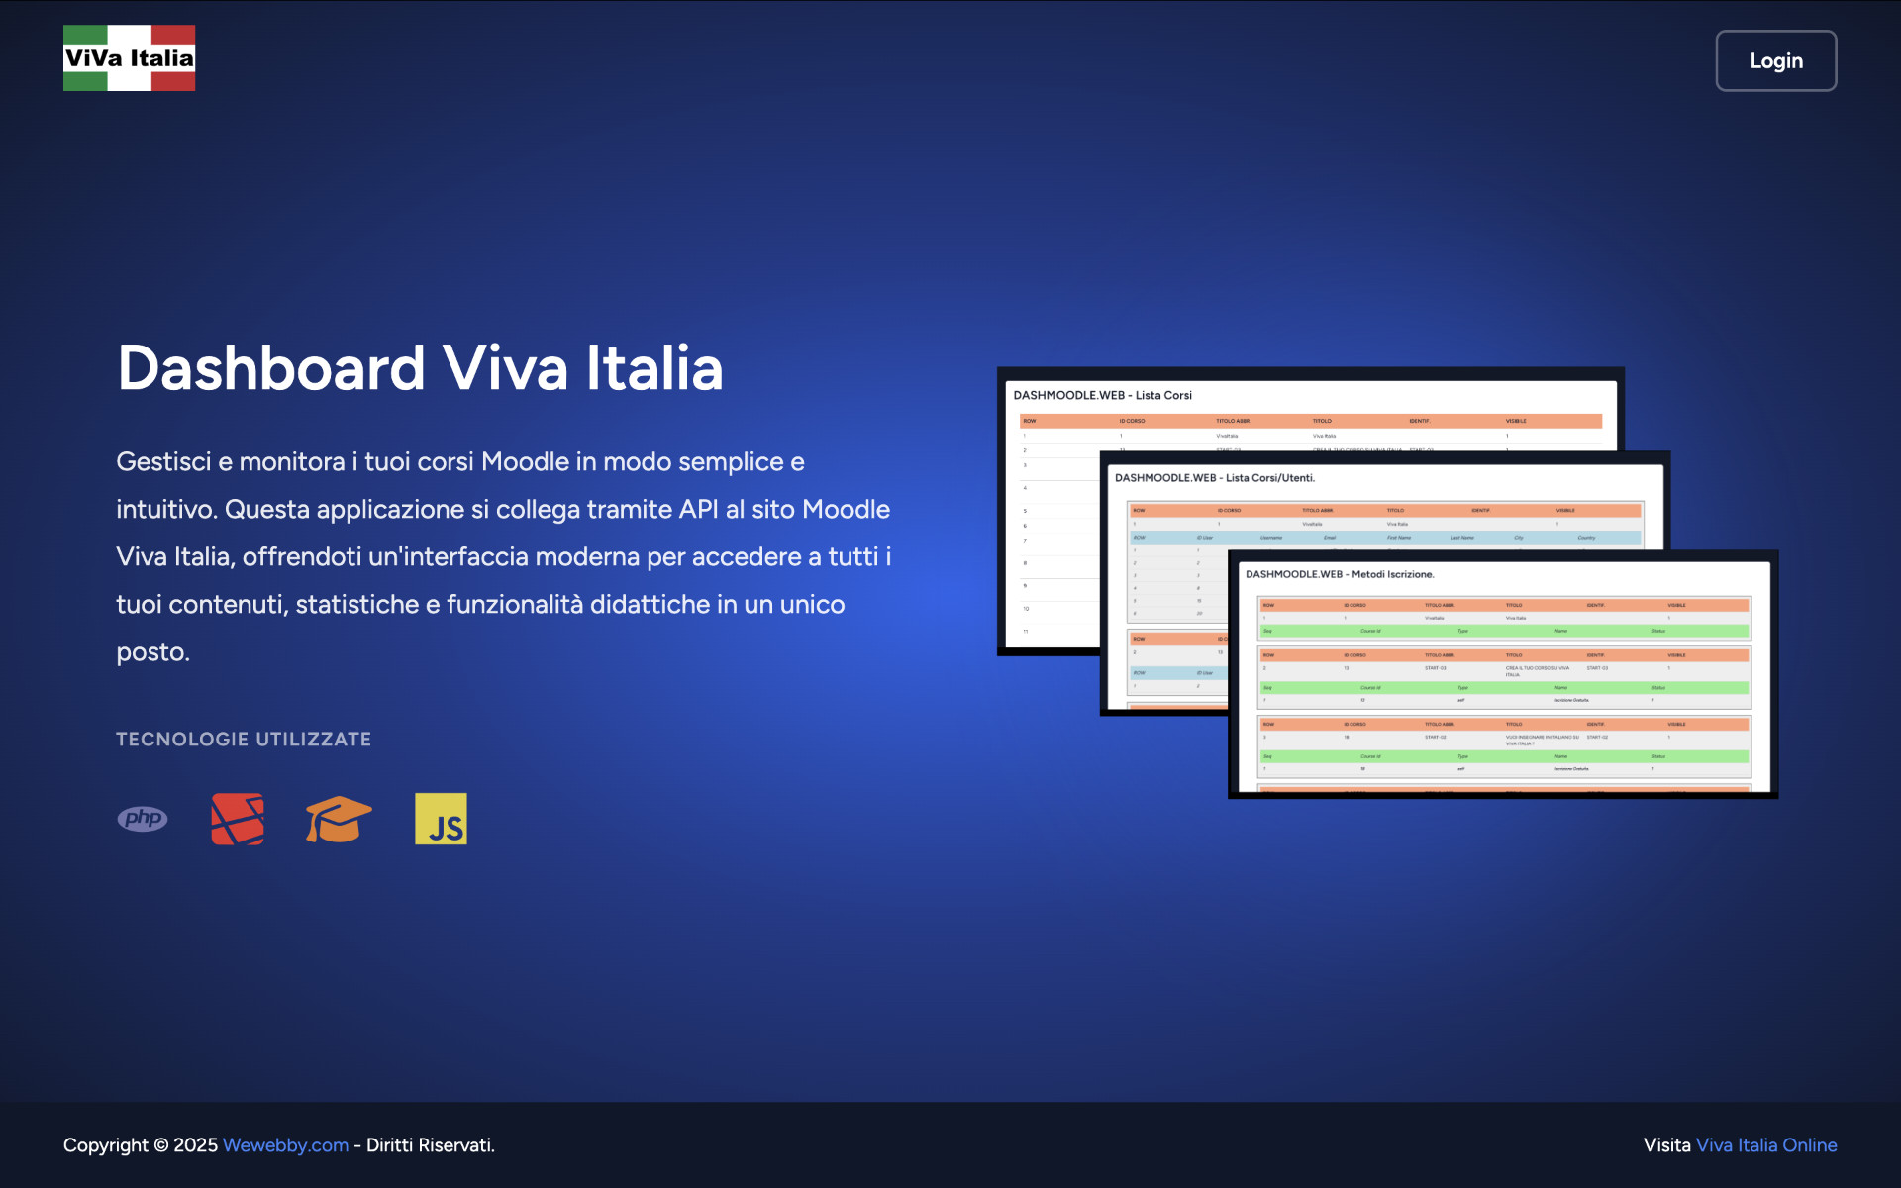Click the Dashboard Viva Italia heading
Screen dimensions: 1901x1188
tap(420, 367)
